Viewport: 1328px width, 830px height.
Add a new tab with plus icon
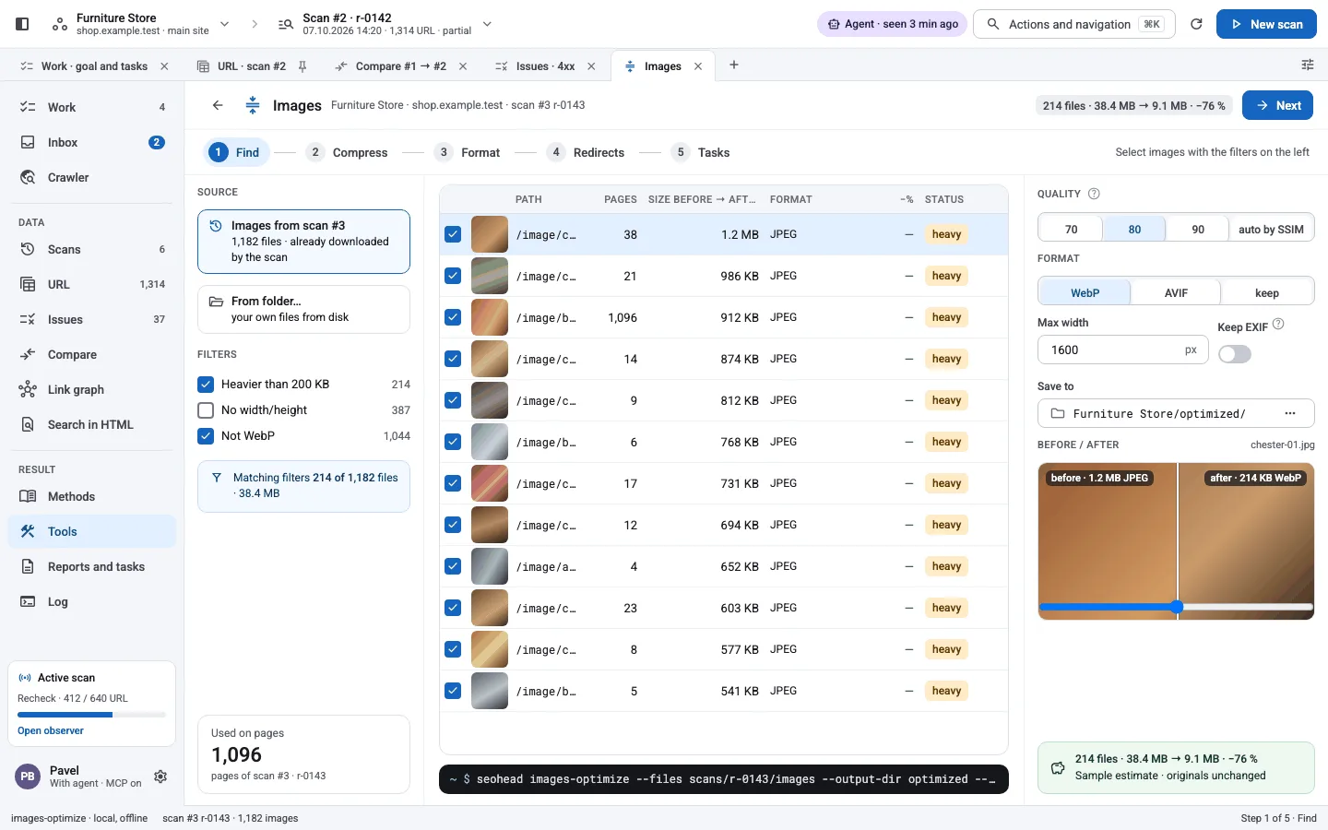[x=734, y=65]
